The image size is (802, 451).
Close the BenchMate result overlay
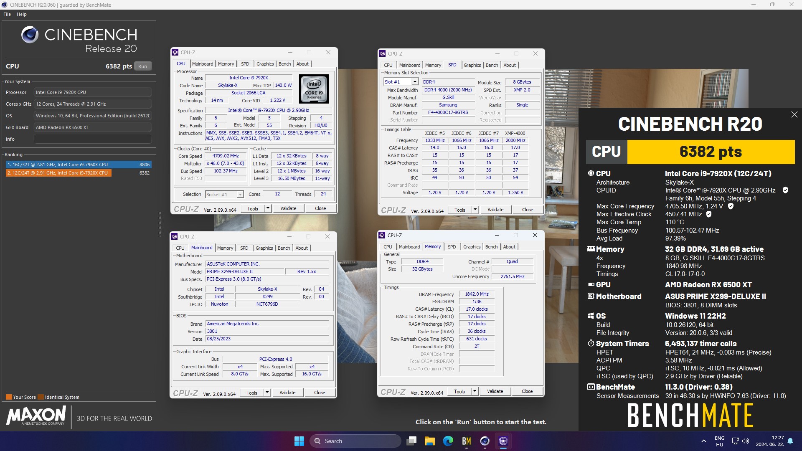[x=794, y=114]
